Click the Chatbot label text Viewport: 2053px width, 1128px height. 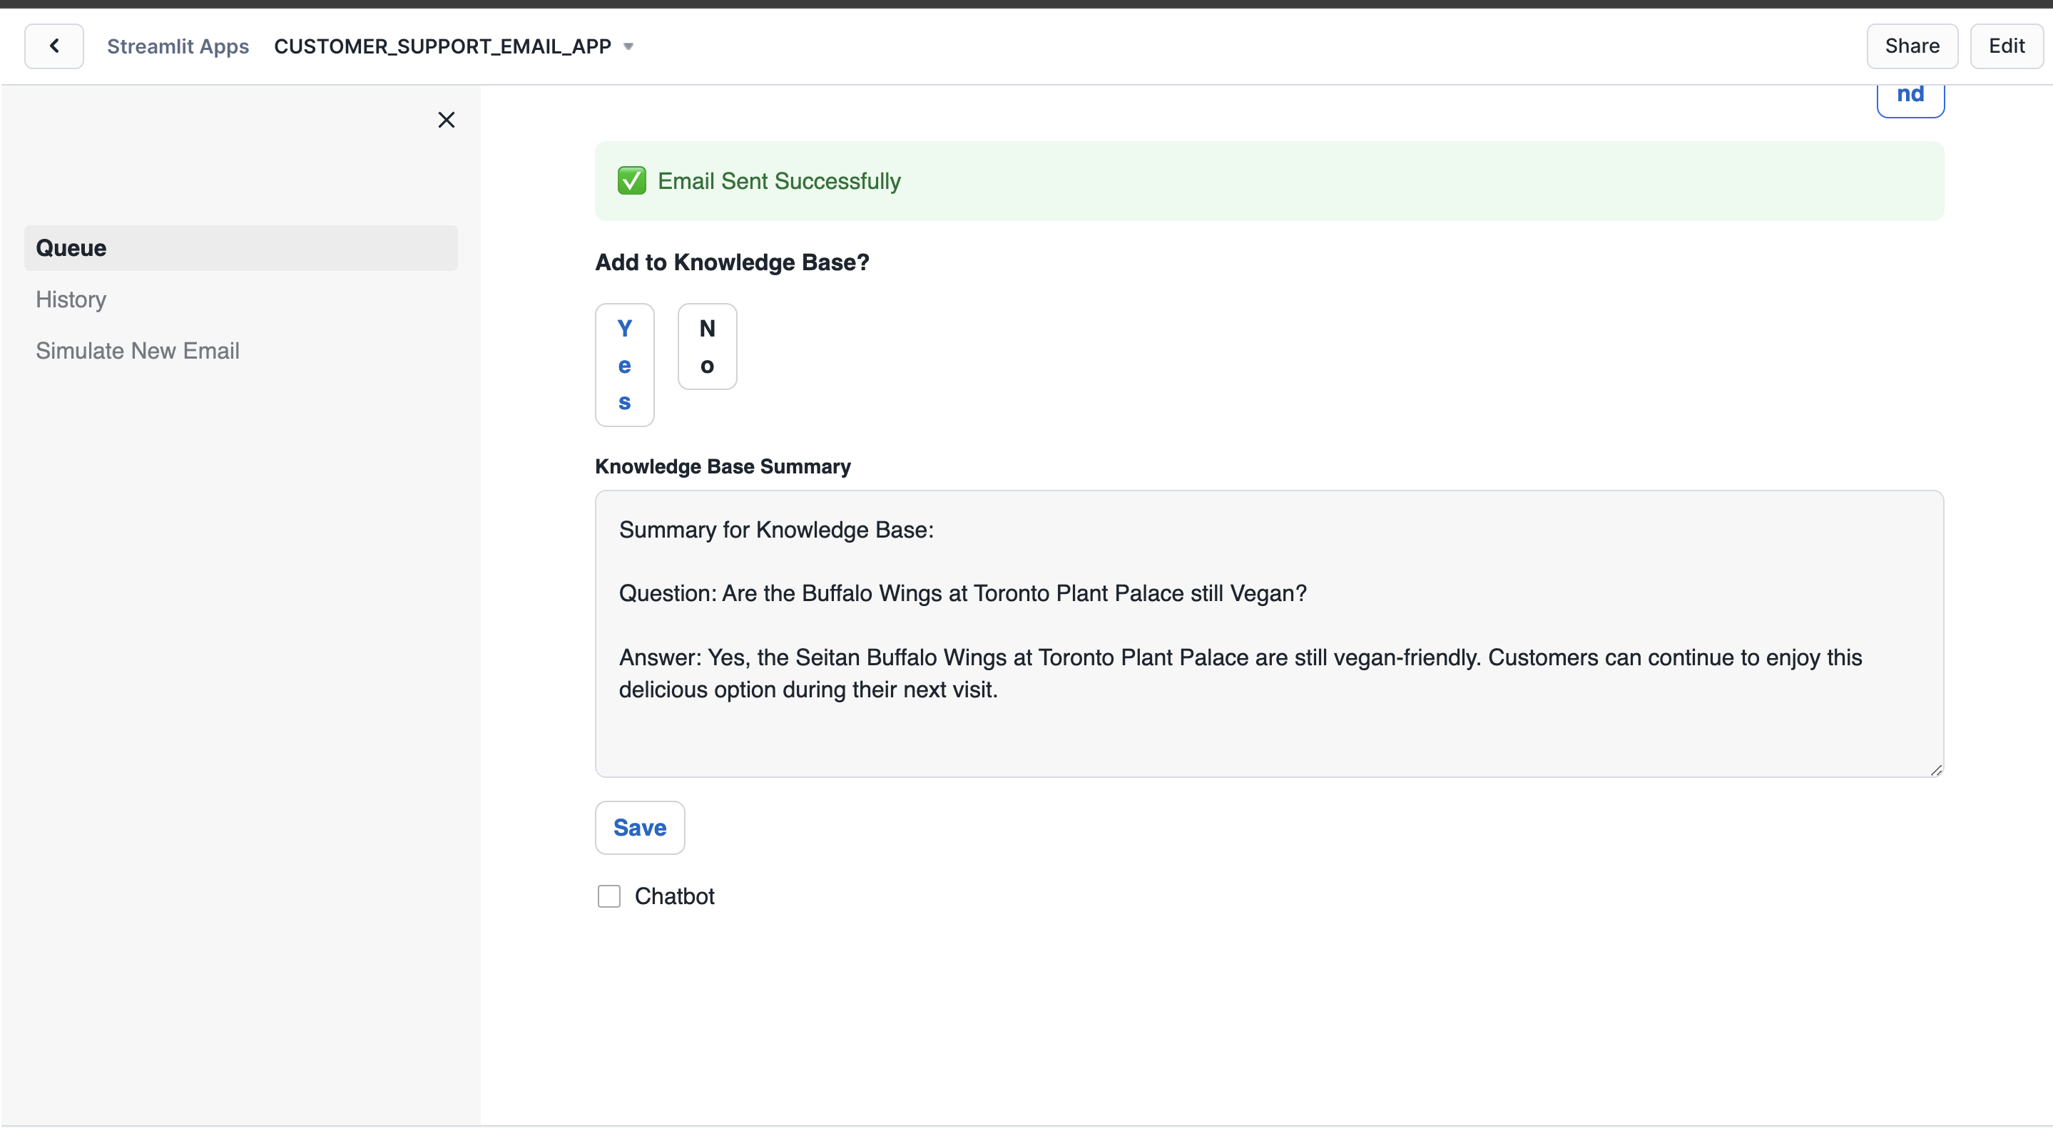click(674, 896)
